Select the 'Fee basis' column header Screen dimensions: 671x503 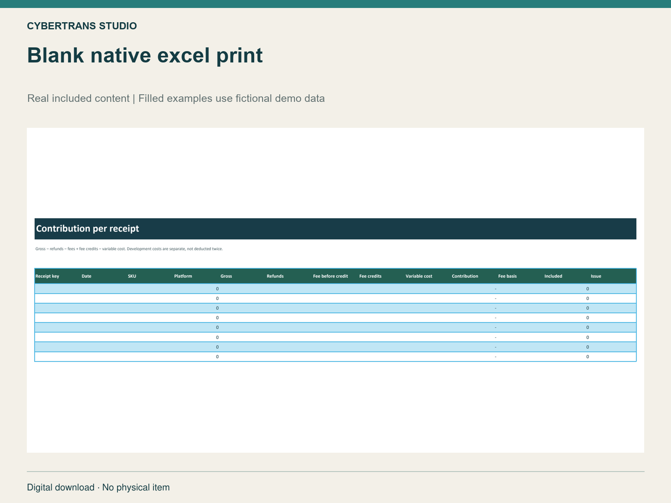pos(507,276)
